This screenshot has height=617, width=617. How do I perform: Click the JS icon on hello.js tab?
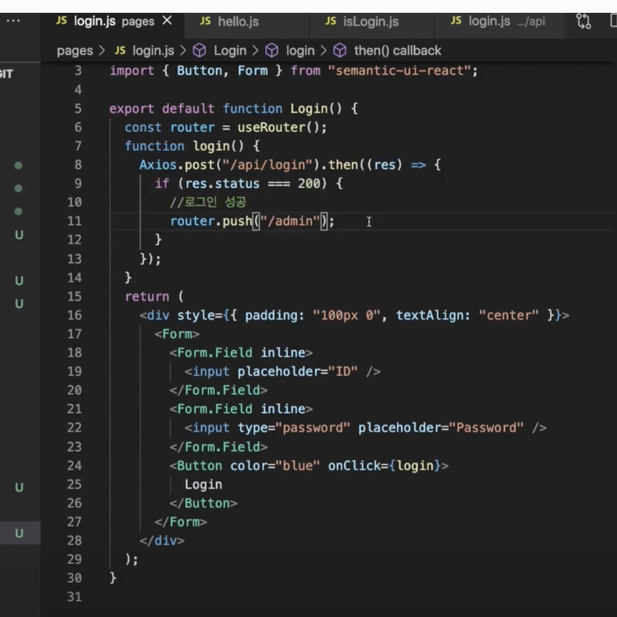[x=205, y=21]
